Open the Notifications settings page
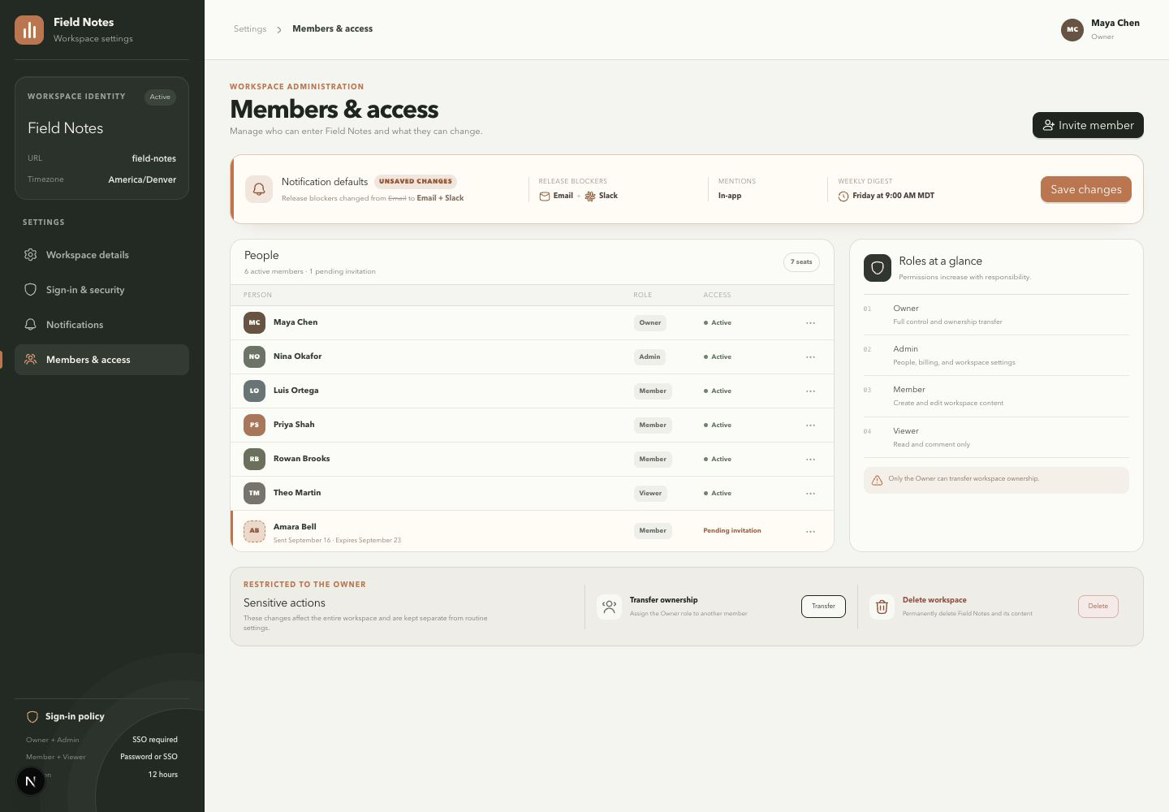Viewport: 1169px width, 812px height. (101, 325)
